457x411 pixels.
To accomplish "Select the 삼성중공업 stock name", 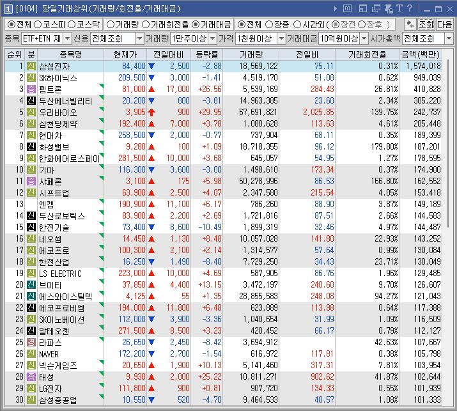I will tap(58, 400).
